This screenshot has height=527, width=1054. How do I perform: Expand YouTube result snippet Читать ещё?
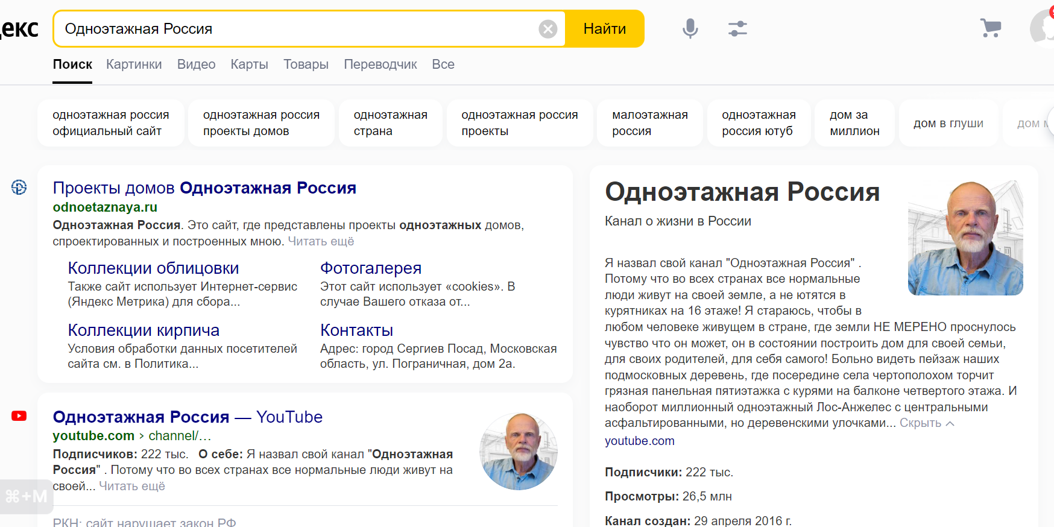(x=131, y=486)
